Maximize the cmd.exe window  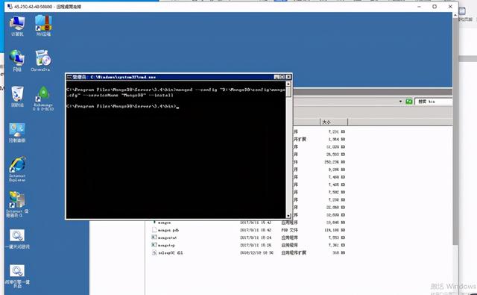282,77
